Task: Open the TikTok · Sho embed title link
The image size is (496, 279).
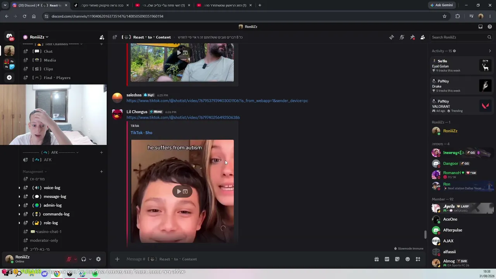Action: (141, 133)
